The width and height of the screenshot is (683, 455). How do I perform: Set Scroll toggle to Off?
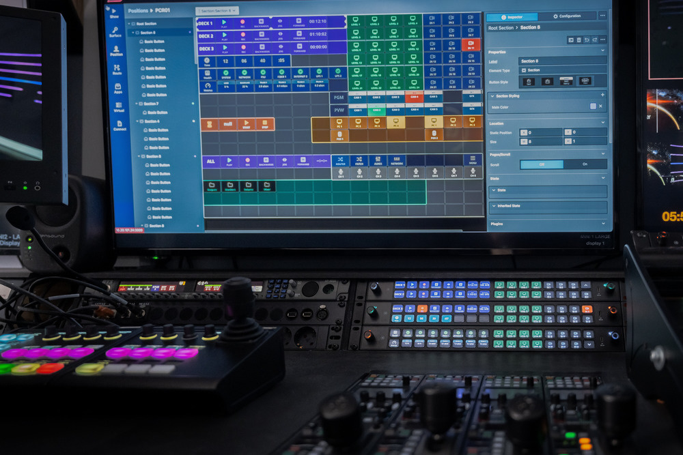click(542, 164)
